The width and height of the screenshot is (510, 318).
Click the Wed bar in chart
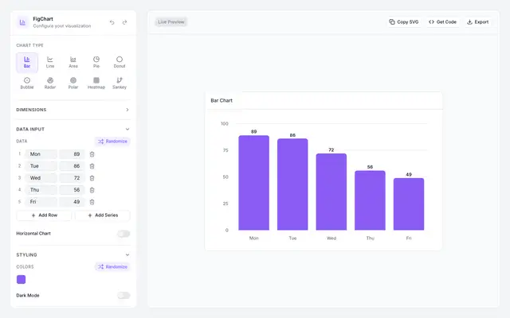[x=331, y=192]
